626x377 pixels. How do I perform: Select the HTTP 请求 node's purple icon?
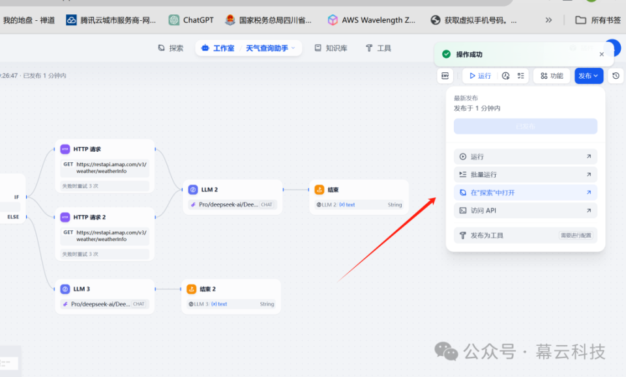click(65, 148)
